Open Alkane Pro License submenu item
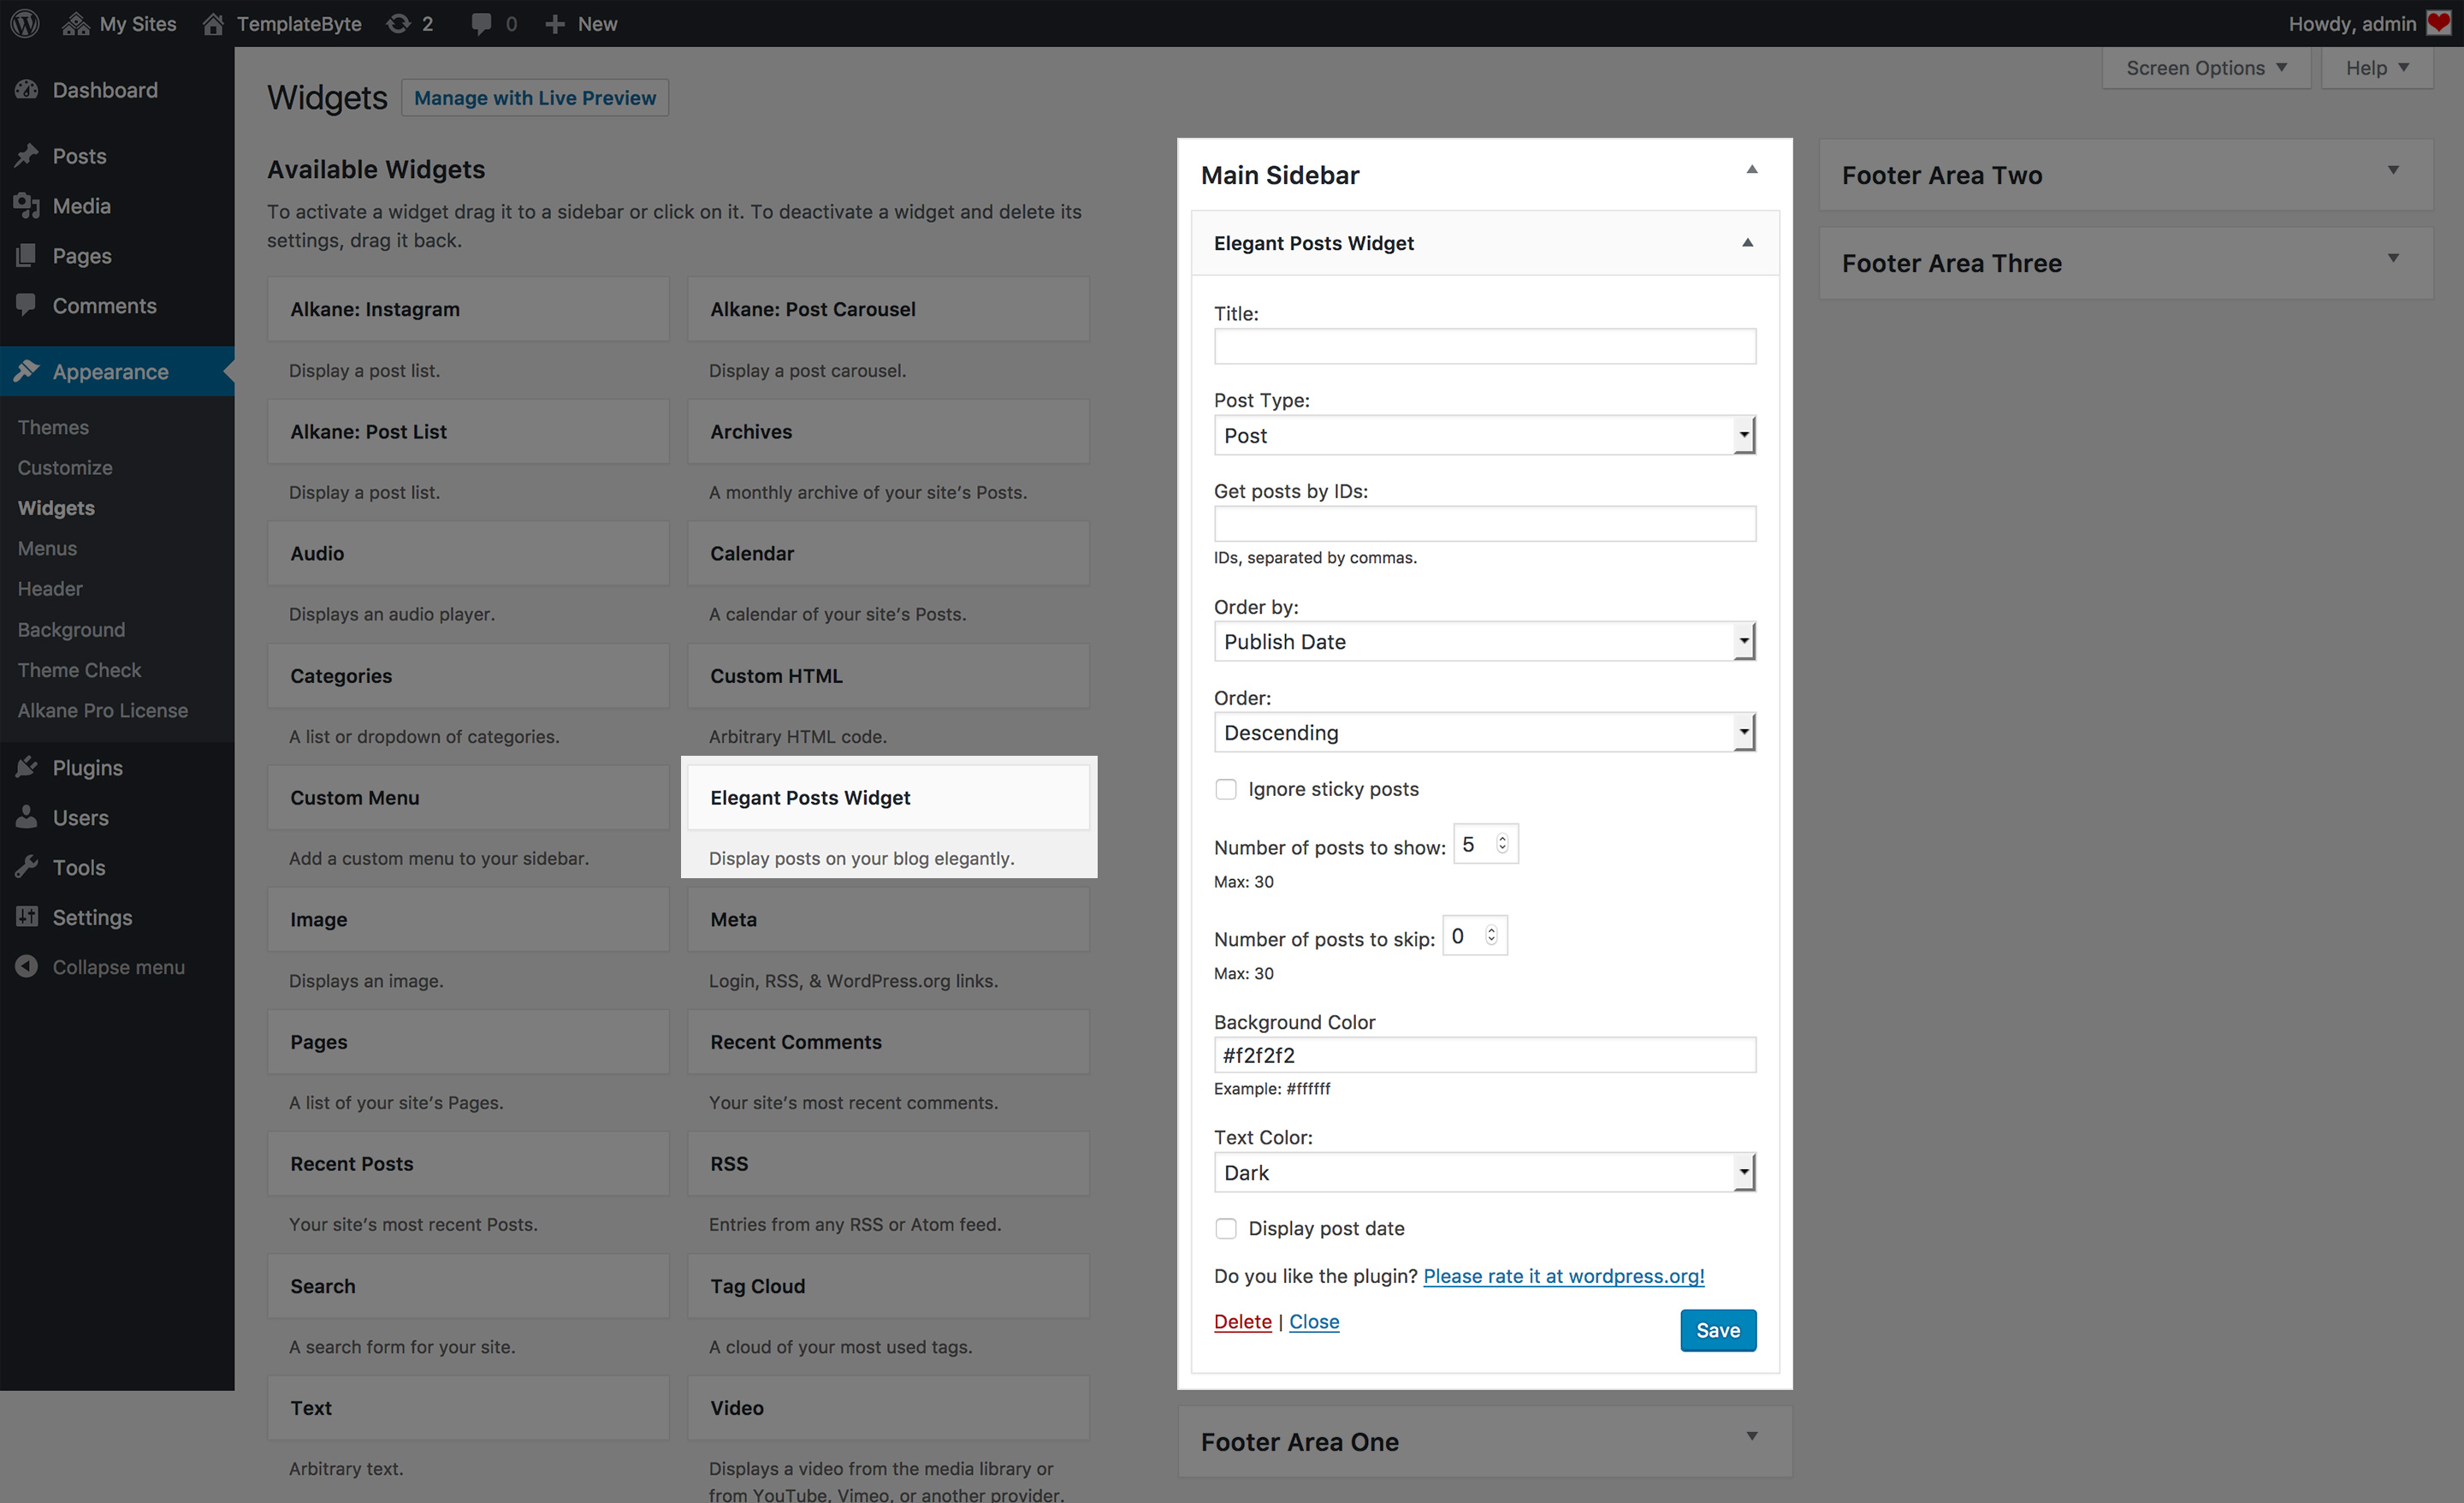This screenshot has width=2464, height=1503. (102, 710)
